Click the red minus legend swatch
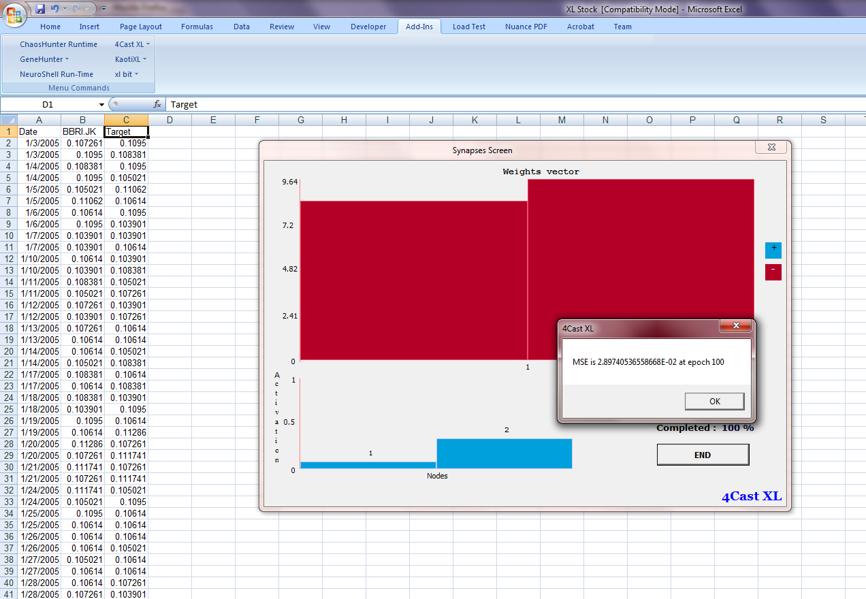 click(x=773, y=272)
